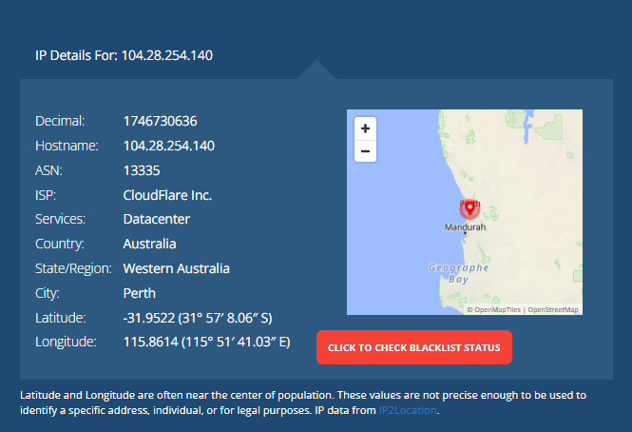The width and height of the screenshot is (632, 432).
Task: Click the Decimal value 1746730636
Action: coord(160,121)
